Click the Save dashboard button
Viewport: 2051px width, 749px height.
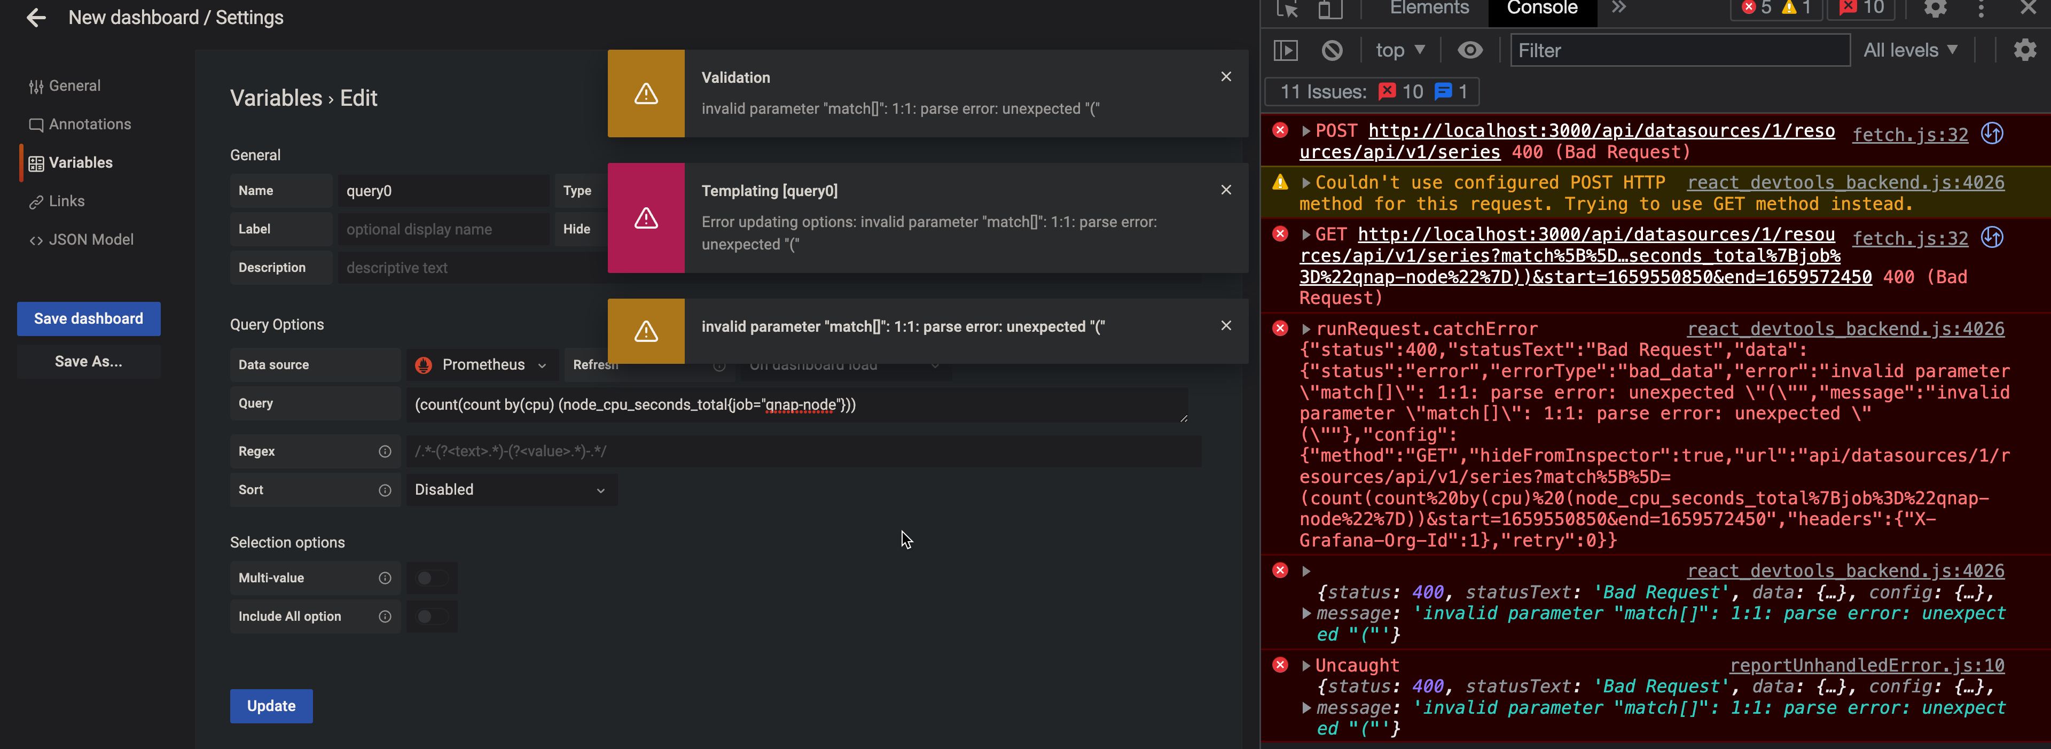click(88, 318)
